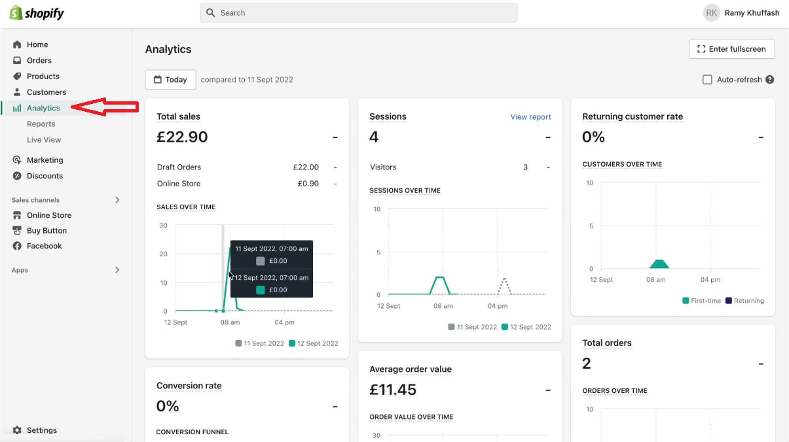Enable the Auto-refresh checkbox
789x442 pixels.
point(707,80)
